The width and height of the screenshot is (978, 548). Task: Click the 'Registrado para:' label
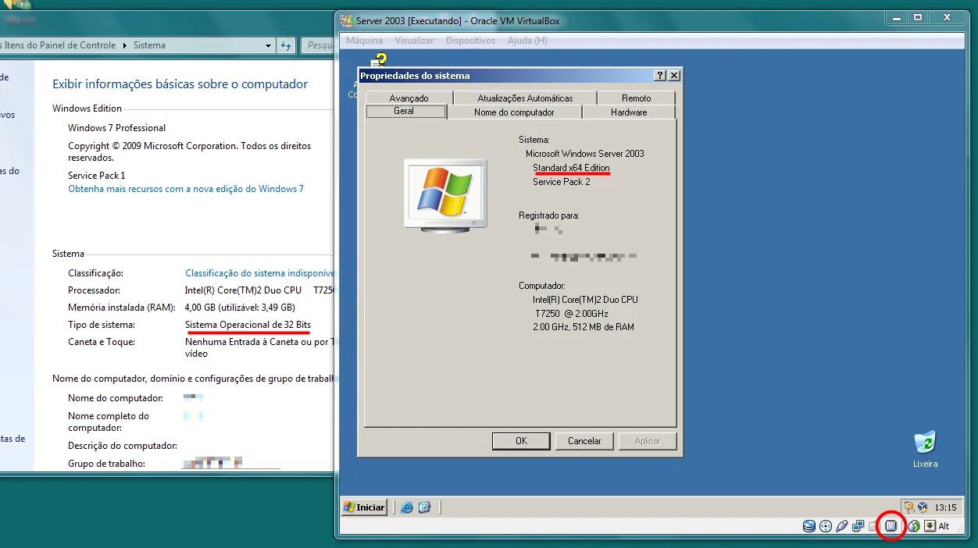pyautogui.click(x=549, y=215)
